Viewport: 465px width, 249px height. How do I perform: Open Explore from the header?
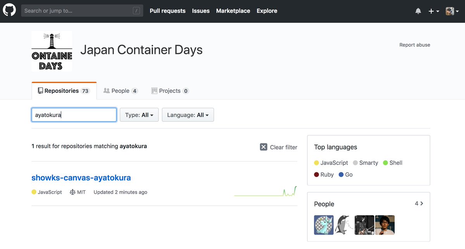click(x=267, y=11)
